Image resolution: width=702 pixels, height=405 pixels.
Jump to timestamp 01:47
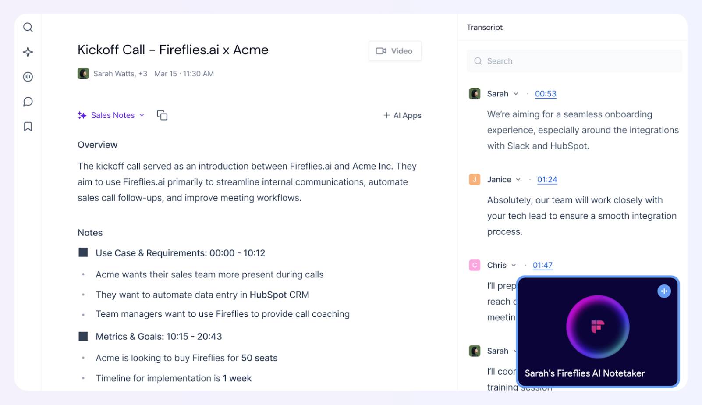[542, 265]
